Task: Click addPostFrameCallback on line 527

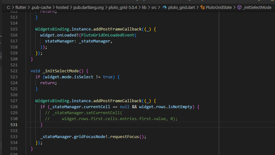Action: 117,101
